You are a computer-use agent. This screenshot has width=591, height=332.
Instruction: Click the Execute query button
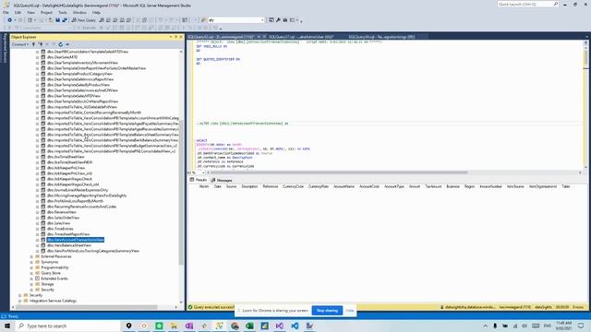[x=87, y=28]
